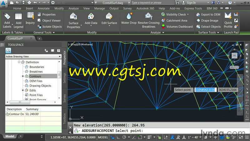
Task: Add a new drawing tab with plus
Action: pos(39,39)
